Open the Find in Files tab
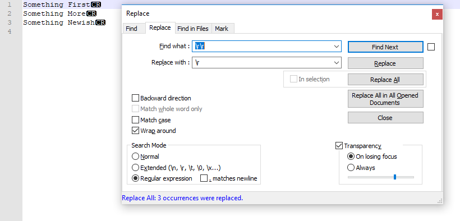 coord(193,29)
